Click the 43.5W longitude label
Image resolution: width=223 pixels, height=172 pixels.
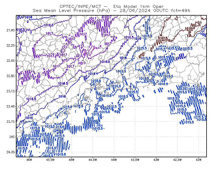pyautogui.click(x=135, y=160)
